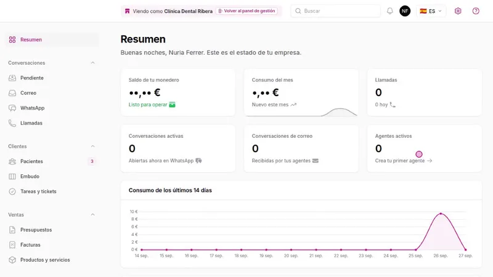Screen dimensions: 493x277
Task: Click the 20 sep. axis label
Action: click(291, 255)
